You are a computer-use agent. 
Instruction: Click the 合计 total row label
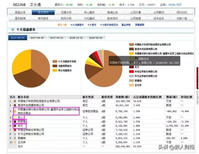(x=20, y=146)
